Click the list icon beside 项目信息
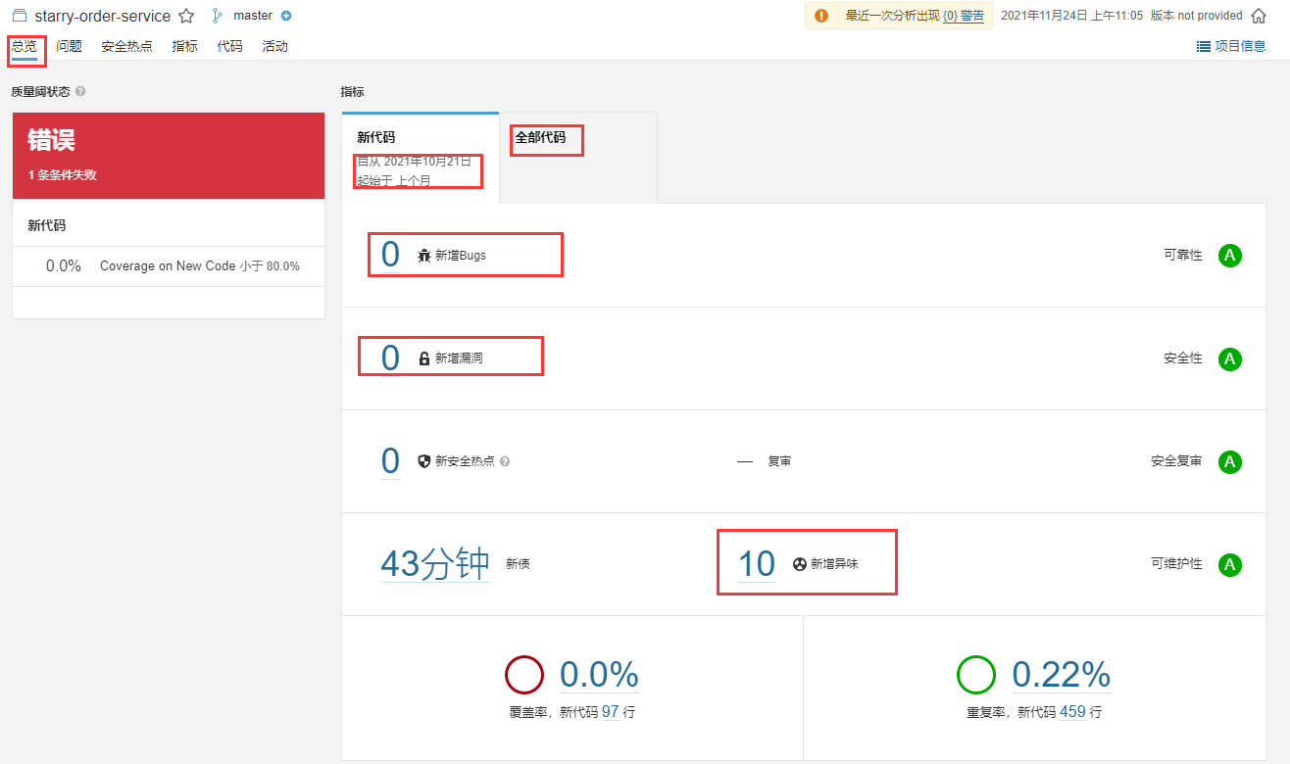1290x764 pixels. (x=1204, y=46)
